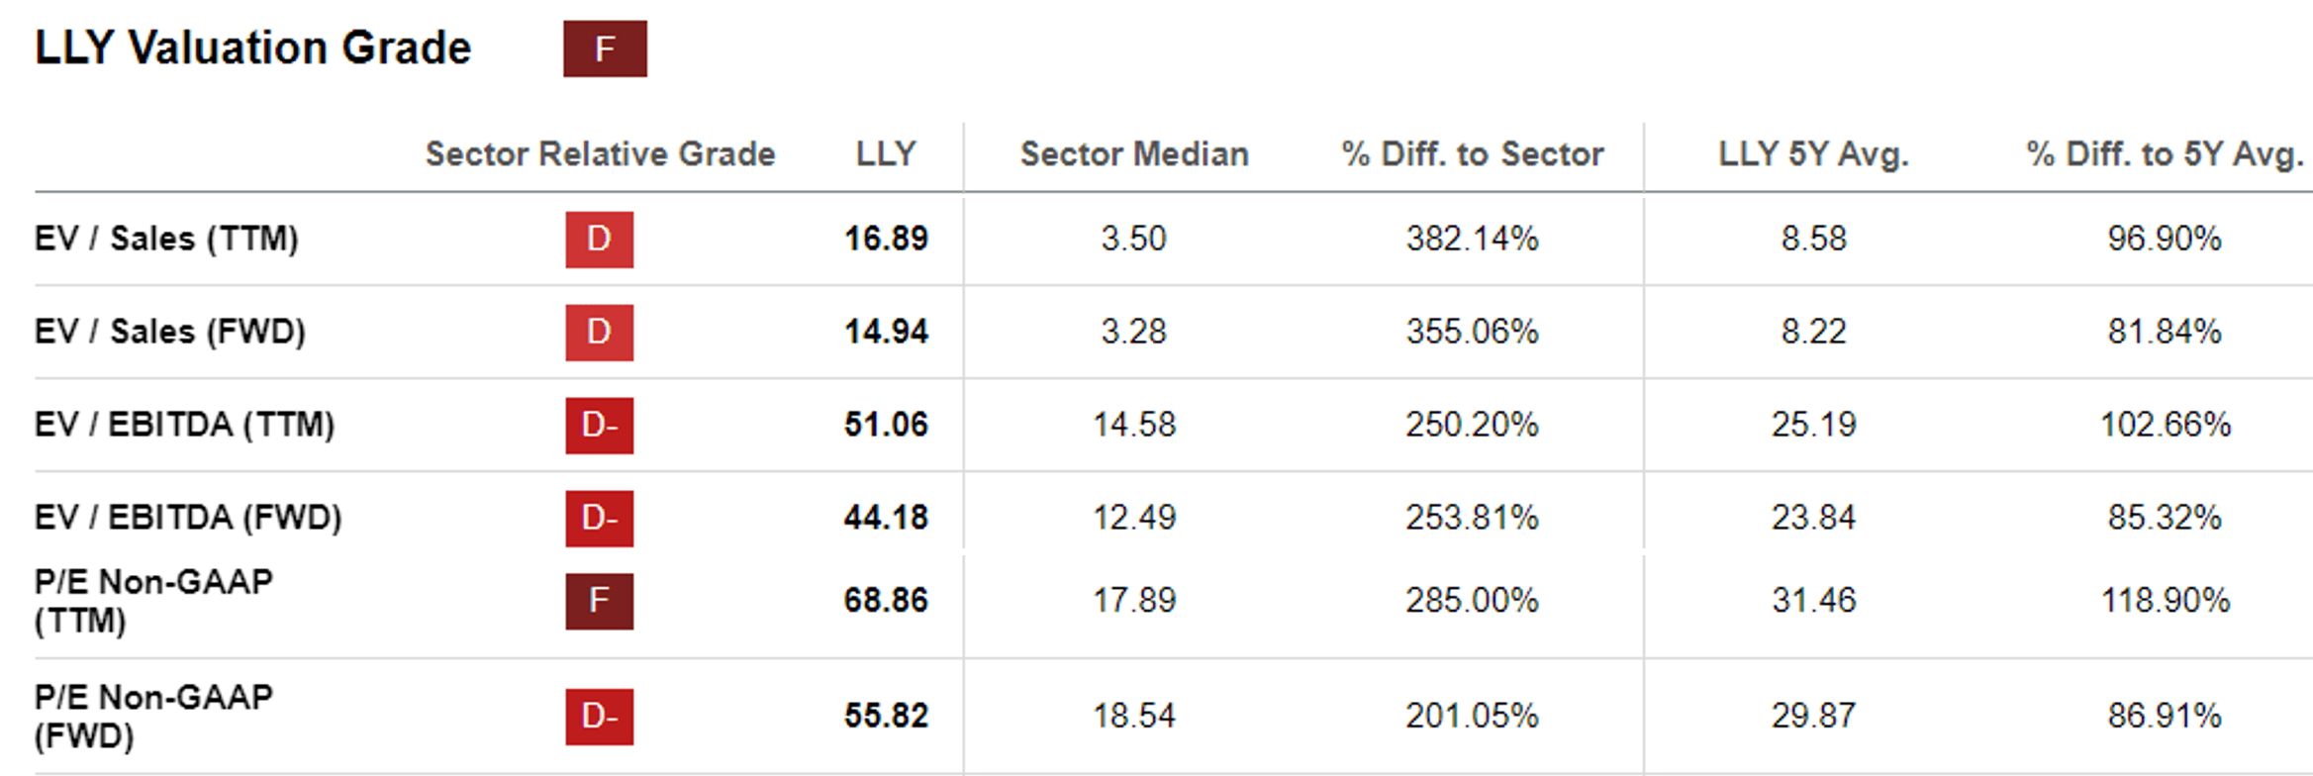The height and width of the screenshot is (776, 2313).
Task: Open the EV / EBITDA (FWD) metric link
Action: tap(188, 518)
